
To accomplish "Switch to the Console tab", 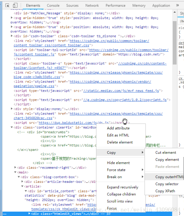I will (53, 5).
